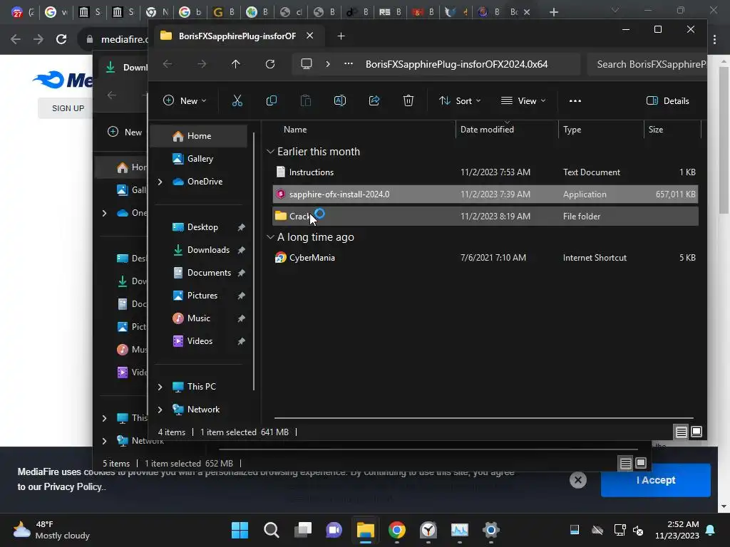730x547 pixels.
Task: Click the Share icon in toolbar
Action: click(374, 100)
